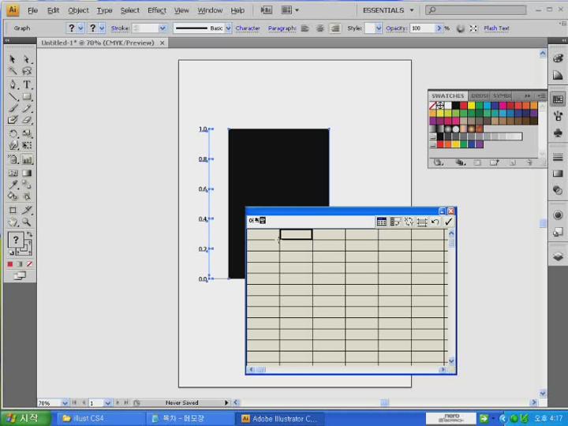Select the Eraser tool
The image size is (568, 426).
pyautogui.click(x=27, y=120)
